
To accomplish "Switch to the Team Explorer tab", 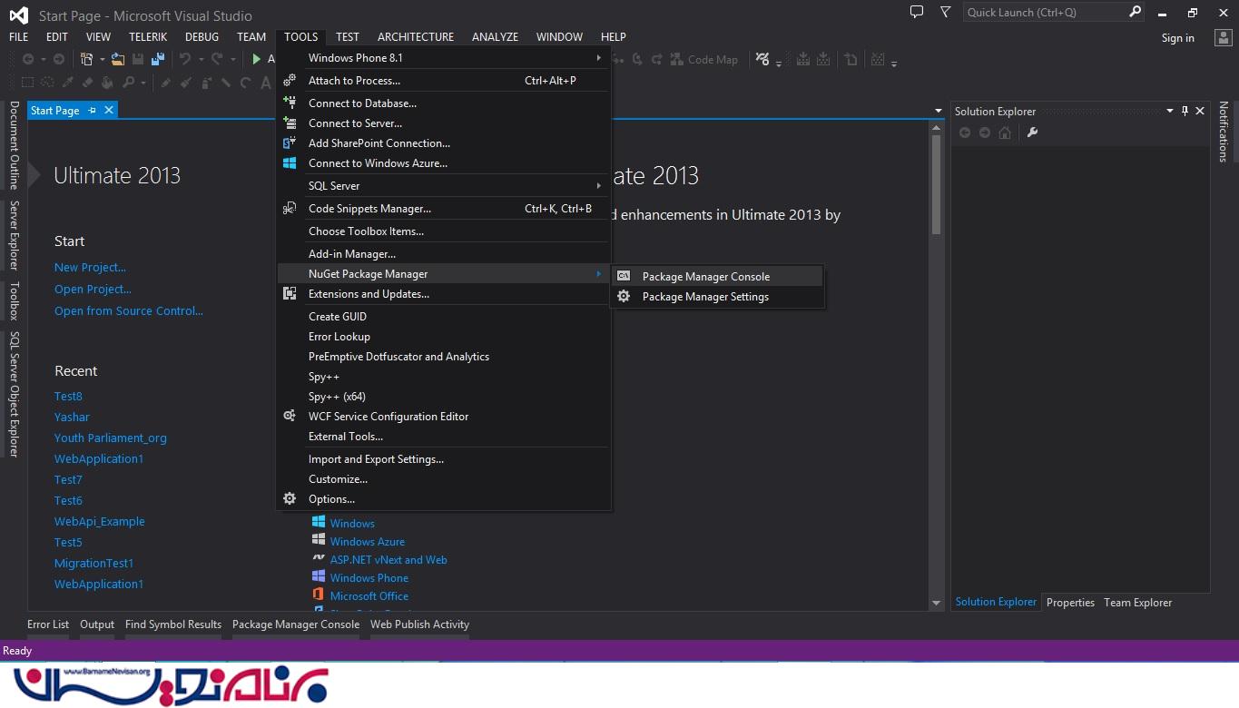I will pos(1137,603).
